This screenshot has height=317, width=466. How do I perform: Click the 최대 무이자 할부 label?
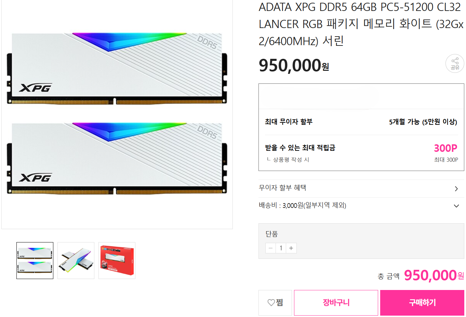click(289, 122)
